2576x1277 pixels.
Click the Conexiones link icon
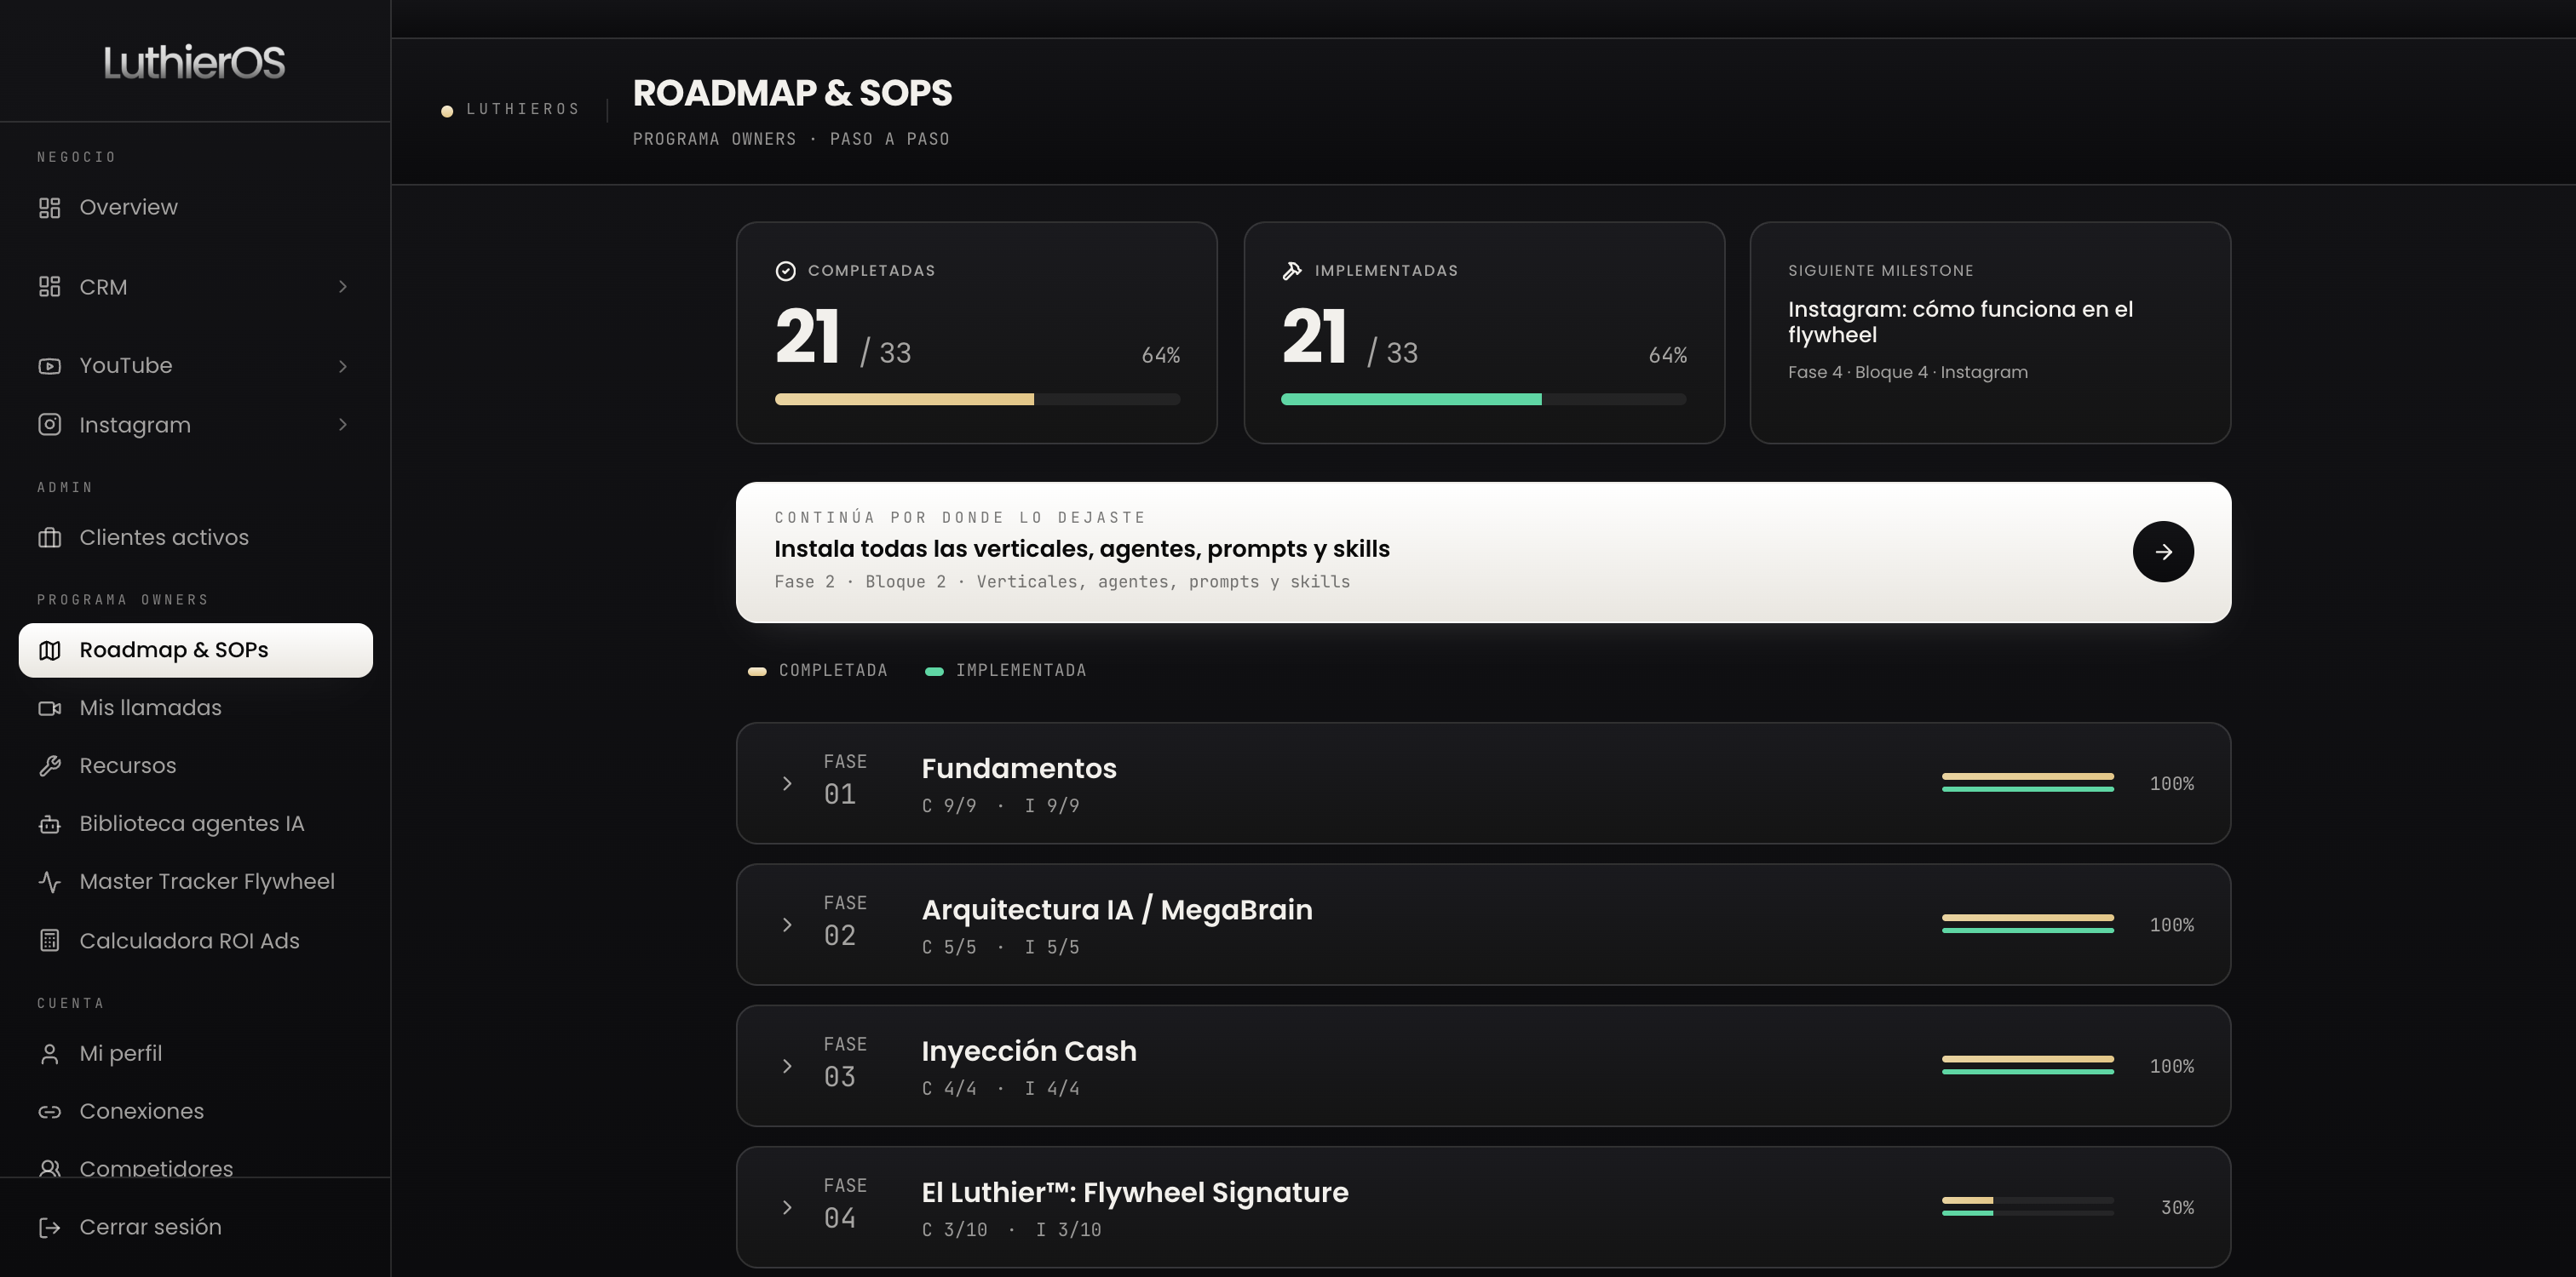point(49,1112)
